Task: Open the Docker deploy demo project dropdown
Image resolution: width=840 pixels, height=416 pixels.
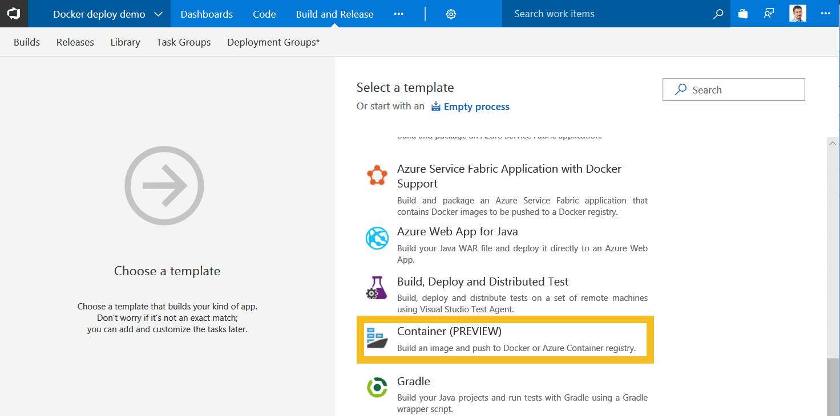Action: pos(108,14)
